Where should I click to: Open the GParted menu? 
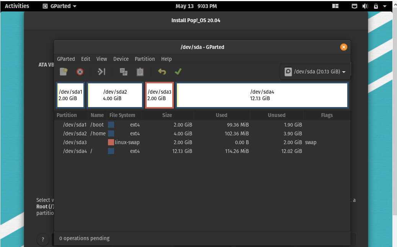coord(66,59)
